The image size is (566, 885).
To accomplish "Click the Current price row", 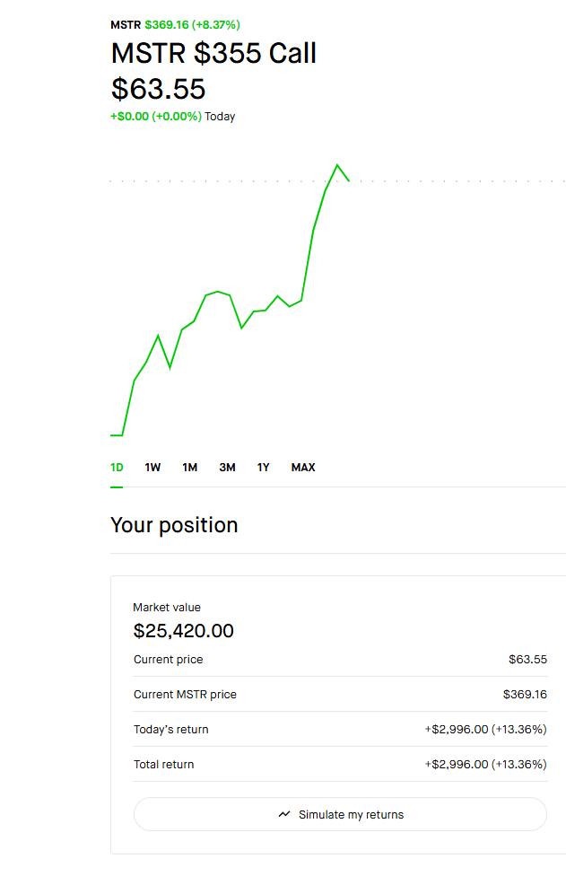I will tap(341, 659).
